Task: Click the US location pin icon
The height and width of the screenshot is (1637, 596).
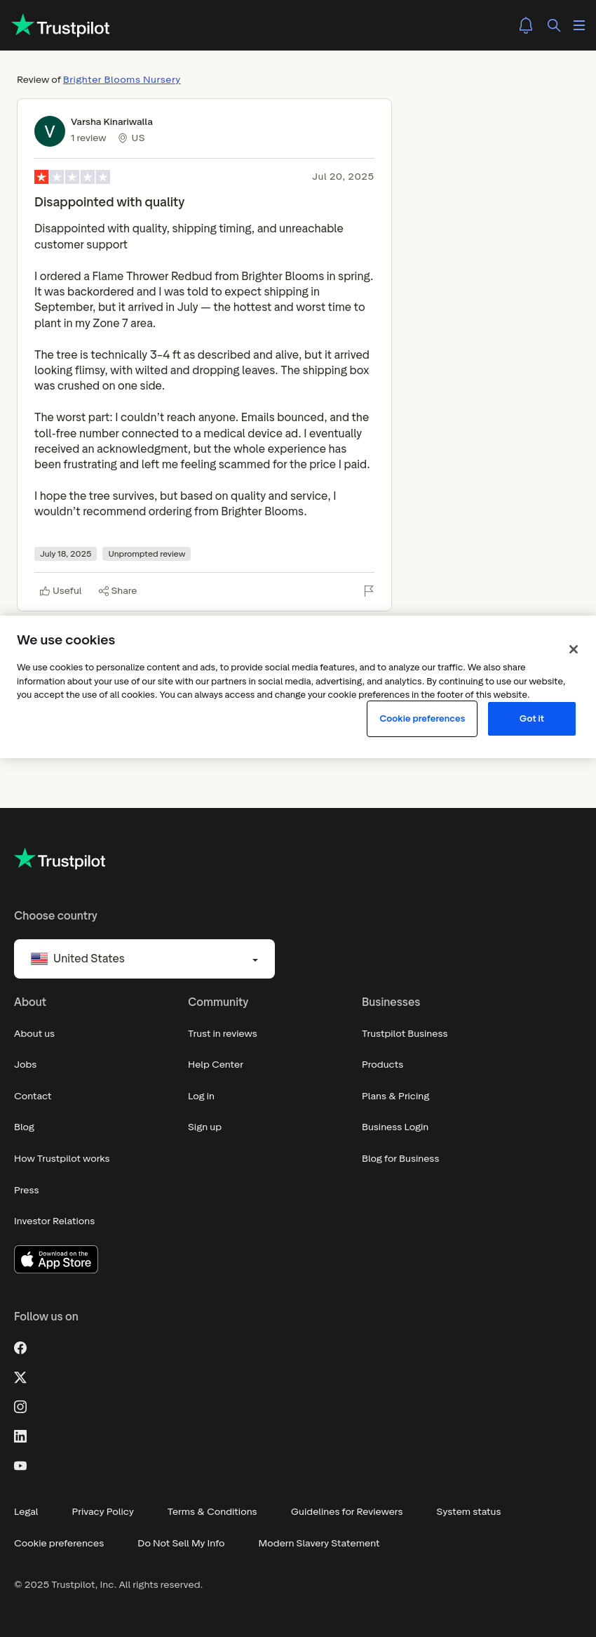Action: coord(123,138)
